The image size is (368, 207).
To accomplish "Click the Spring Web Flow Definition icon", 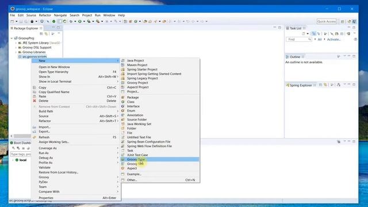I will tap(122, 146).
